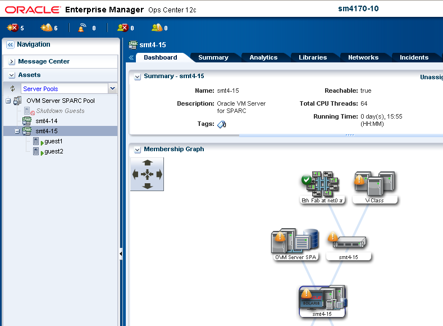Click the Unassigned incidents label
The height and width of the screenshot is (326, 443).
(431, 77)
